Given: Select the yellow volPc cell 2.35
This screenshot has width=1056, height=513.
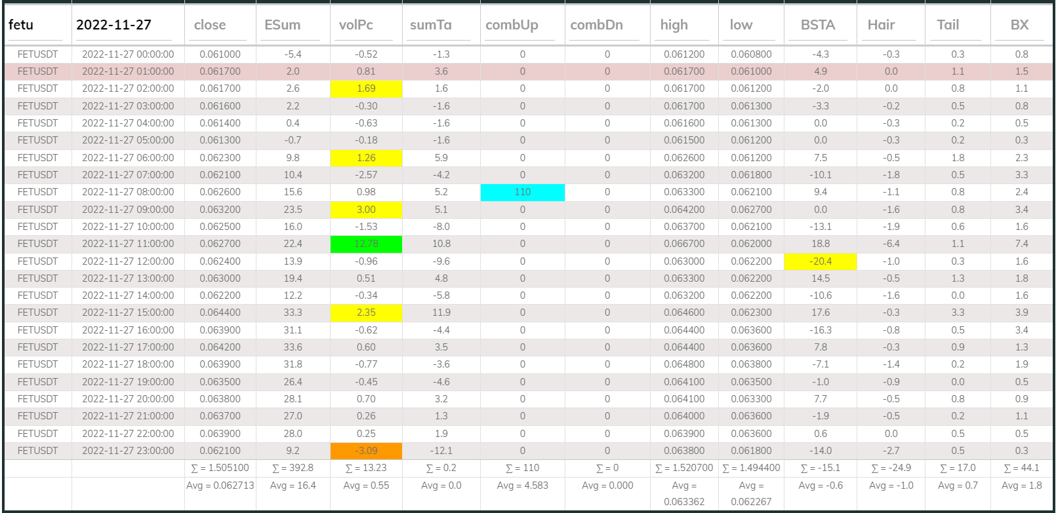Looking at the screenshot, I should tap(366, 313).
